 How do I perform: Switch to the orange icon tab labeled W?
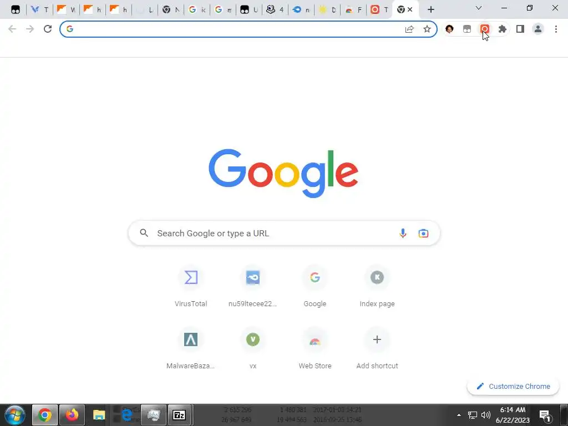pos(66,10)
